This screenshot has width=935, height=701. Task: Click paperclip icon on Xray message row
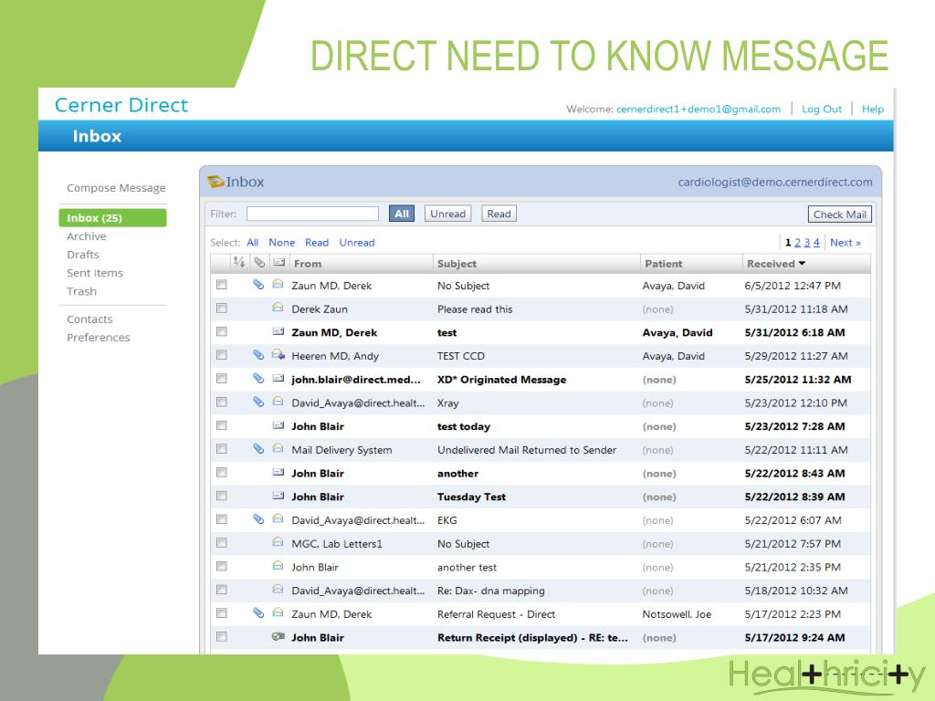(x=258, y=402)
